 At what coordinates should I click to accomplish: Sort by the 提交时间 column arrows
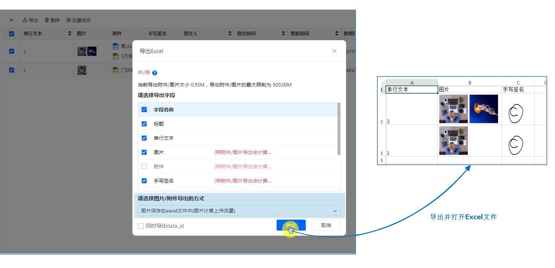pyautogui.click(x=283, y=33)
